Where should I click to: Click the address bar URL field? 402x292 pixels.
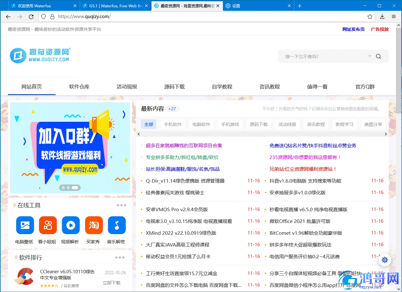click(206, 17)
